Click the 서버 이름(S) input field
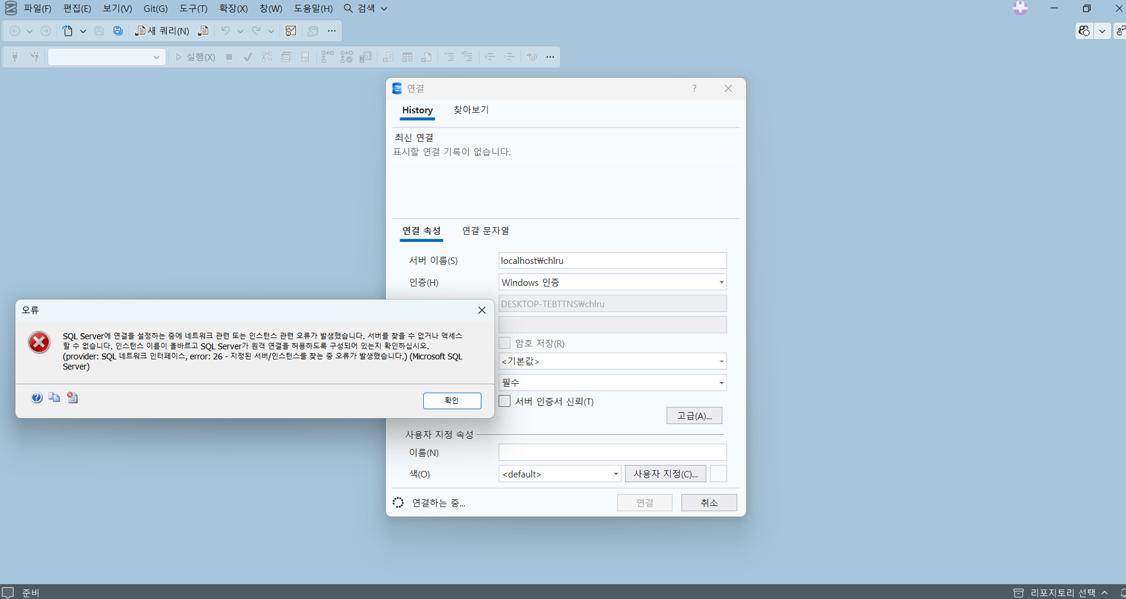1126x599 pixels. (x=613, y=260)
